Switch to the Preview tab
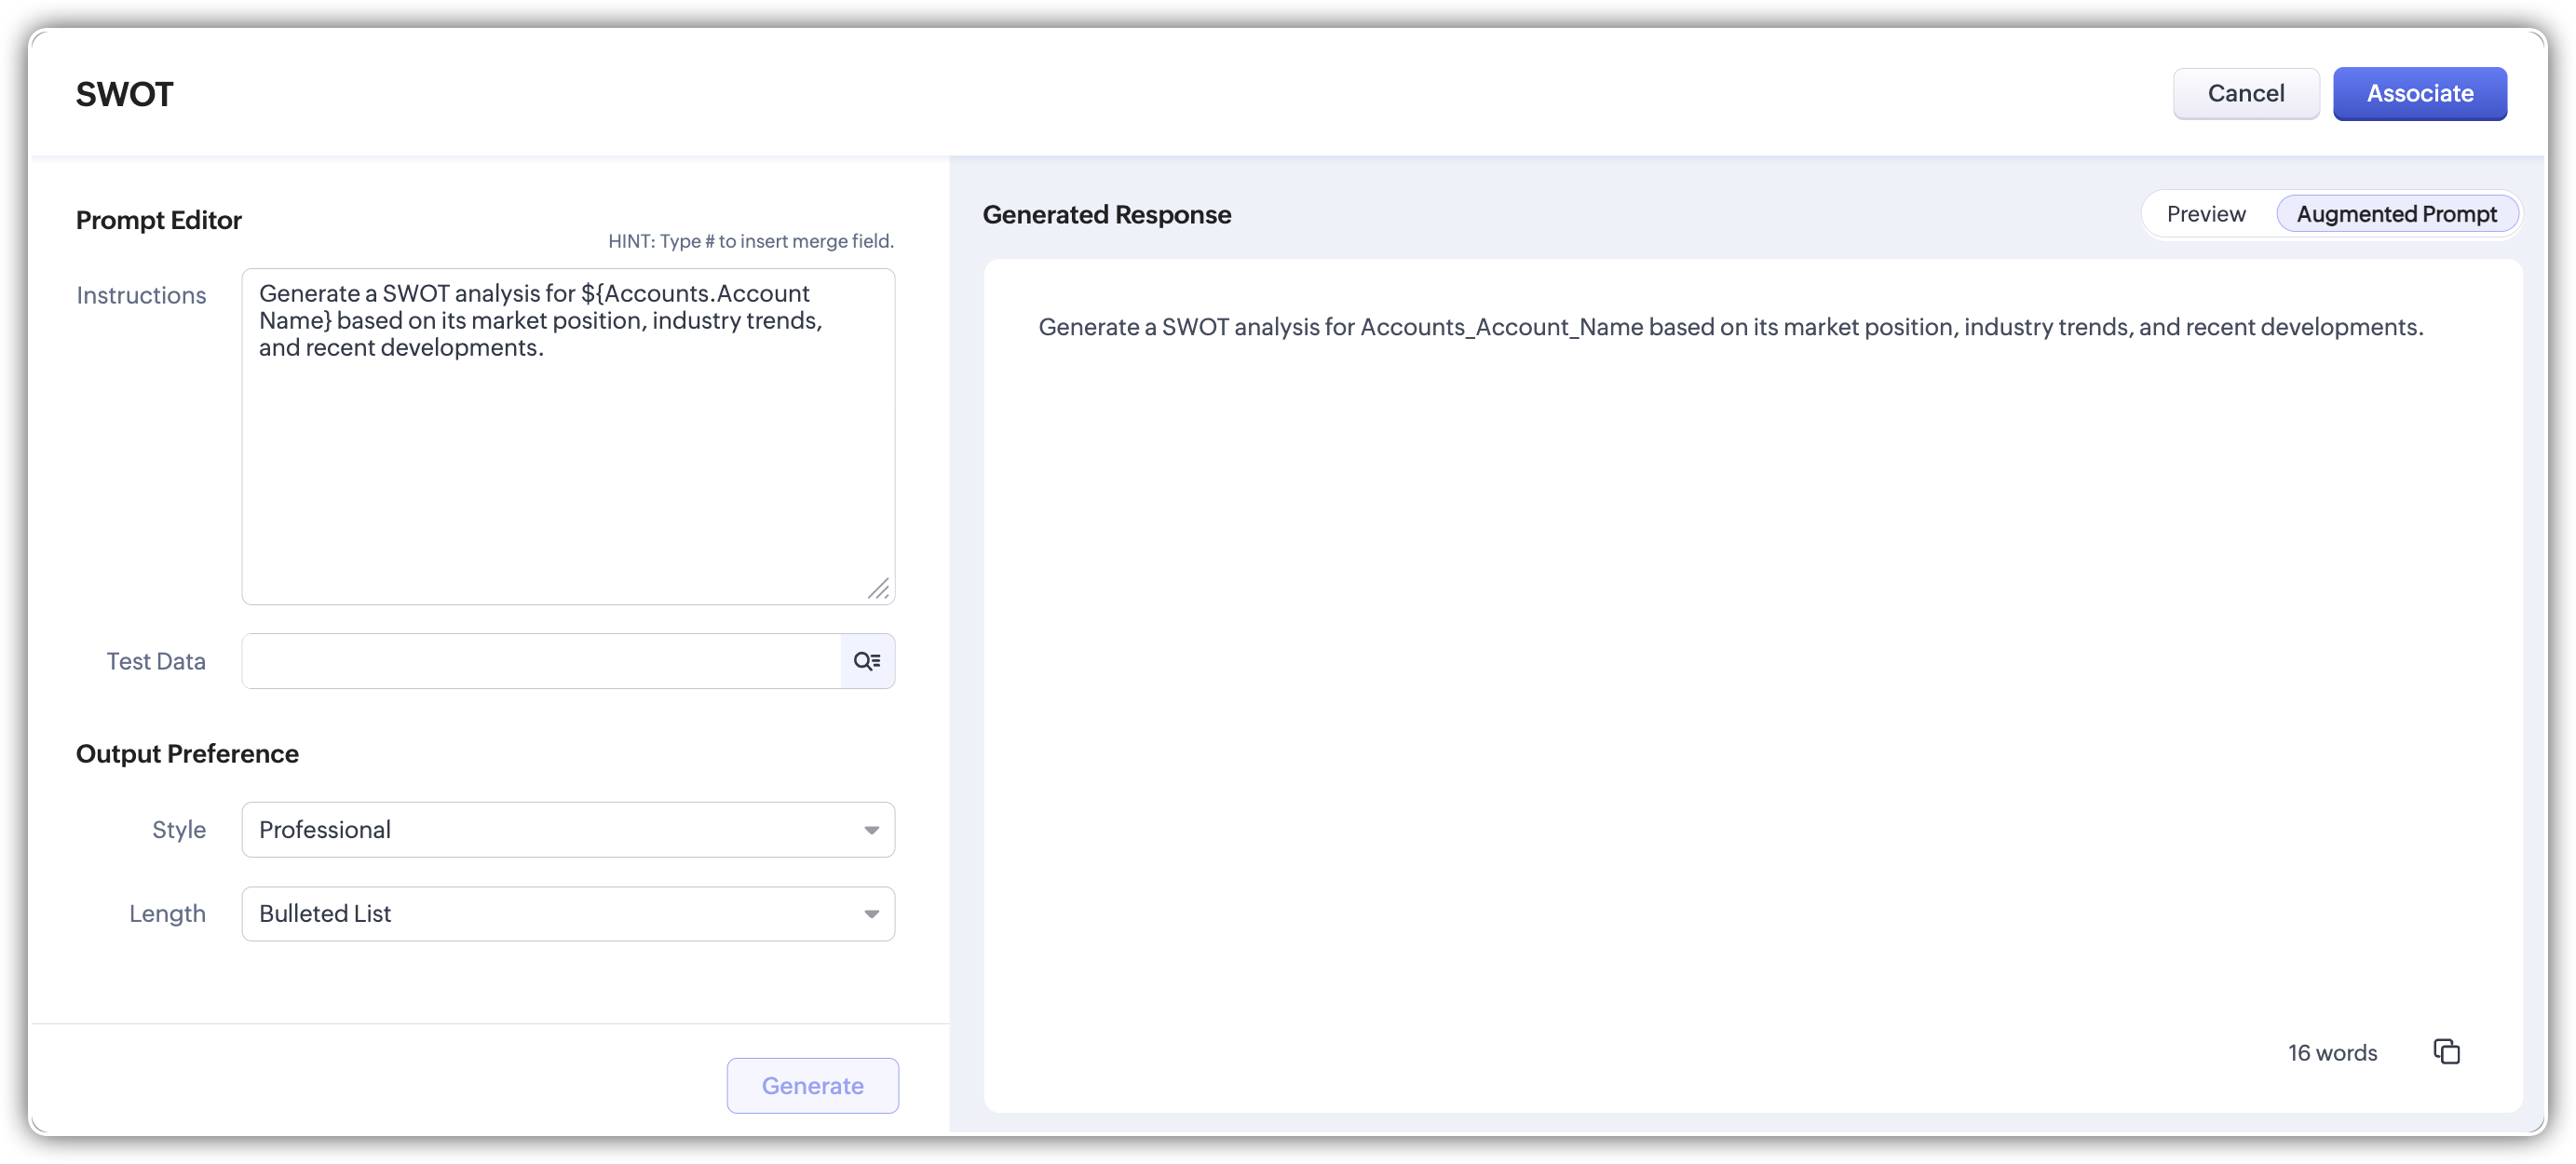 point(2205,214)
